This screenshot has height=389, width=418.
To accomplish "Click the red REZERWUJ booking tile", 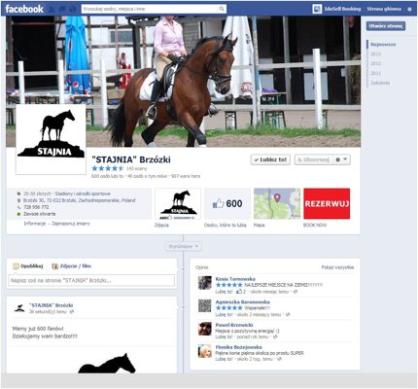I will coord(327,203).
